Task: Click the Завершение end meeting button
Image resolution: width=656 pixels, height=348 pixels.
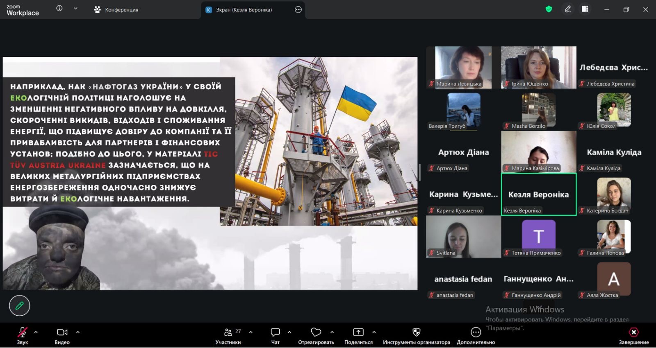Action: [x=633, y=335]
